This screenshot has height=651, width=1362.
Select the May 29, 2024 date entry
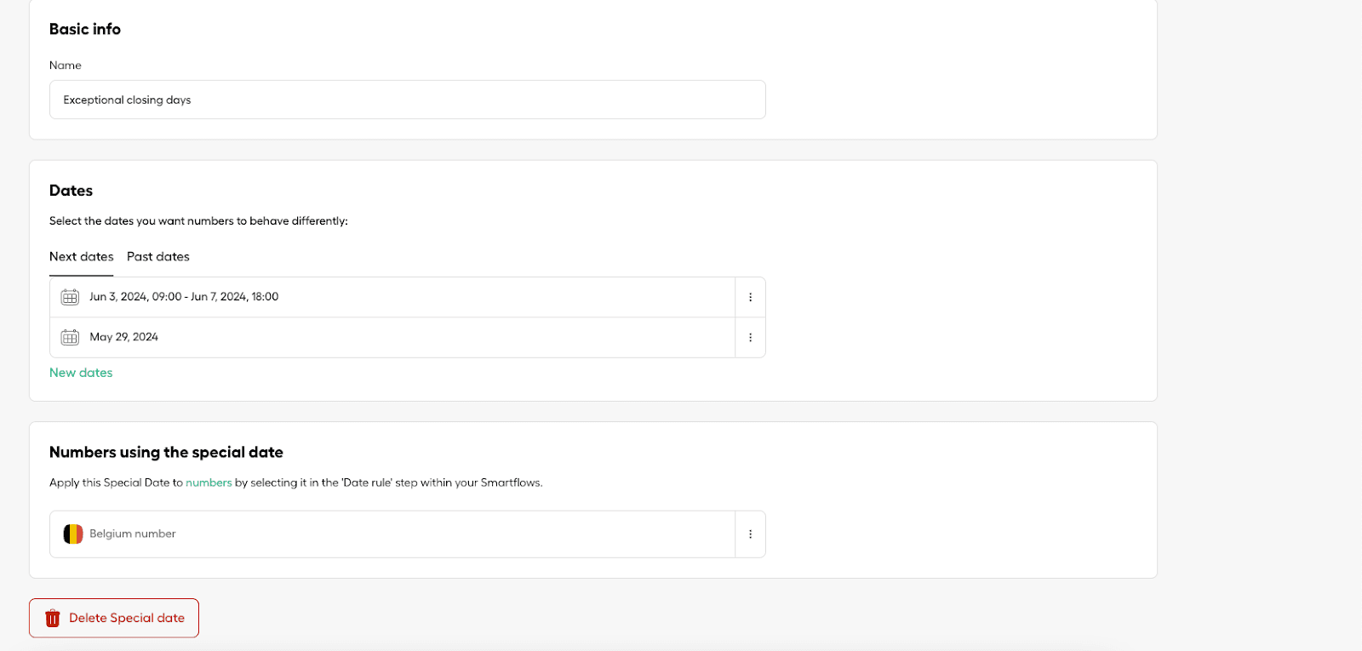pyautogui.click(x=124, y=337)
